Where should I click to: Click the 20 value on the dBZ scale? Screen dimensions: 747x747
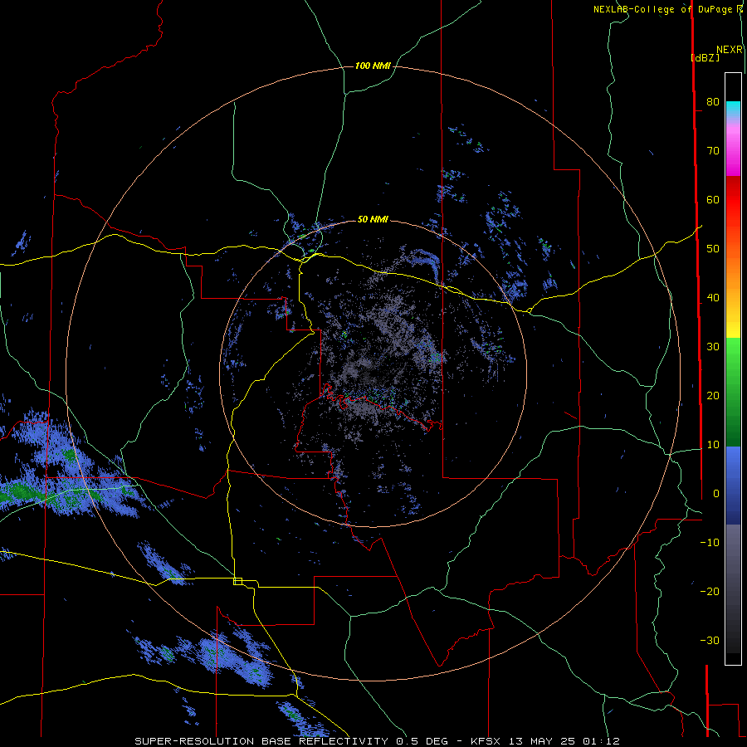[x=713, y=395]
